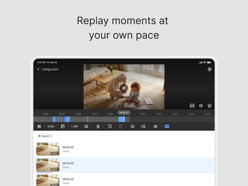The image size is (248, 186).
Task: Open the 09:00:05 recording thumbnail
Action: pyautogui.click(x=48, y=149)
